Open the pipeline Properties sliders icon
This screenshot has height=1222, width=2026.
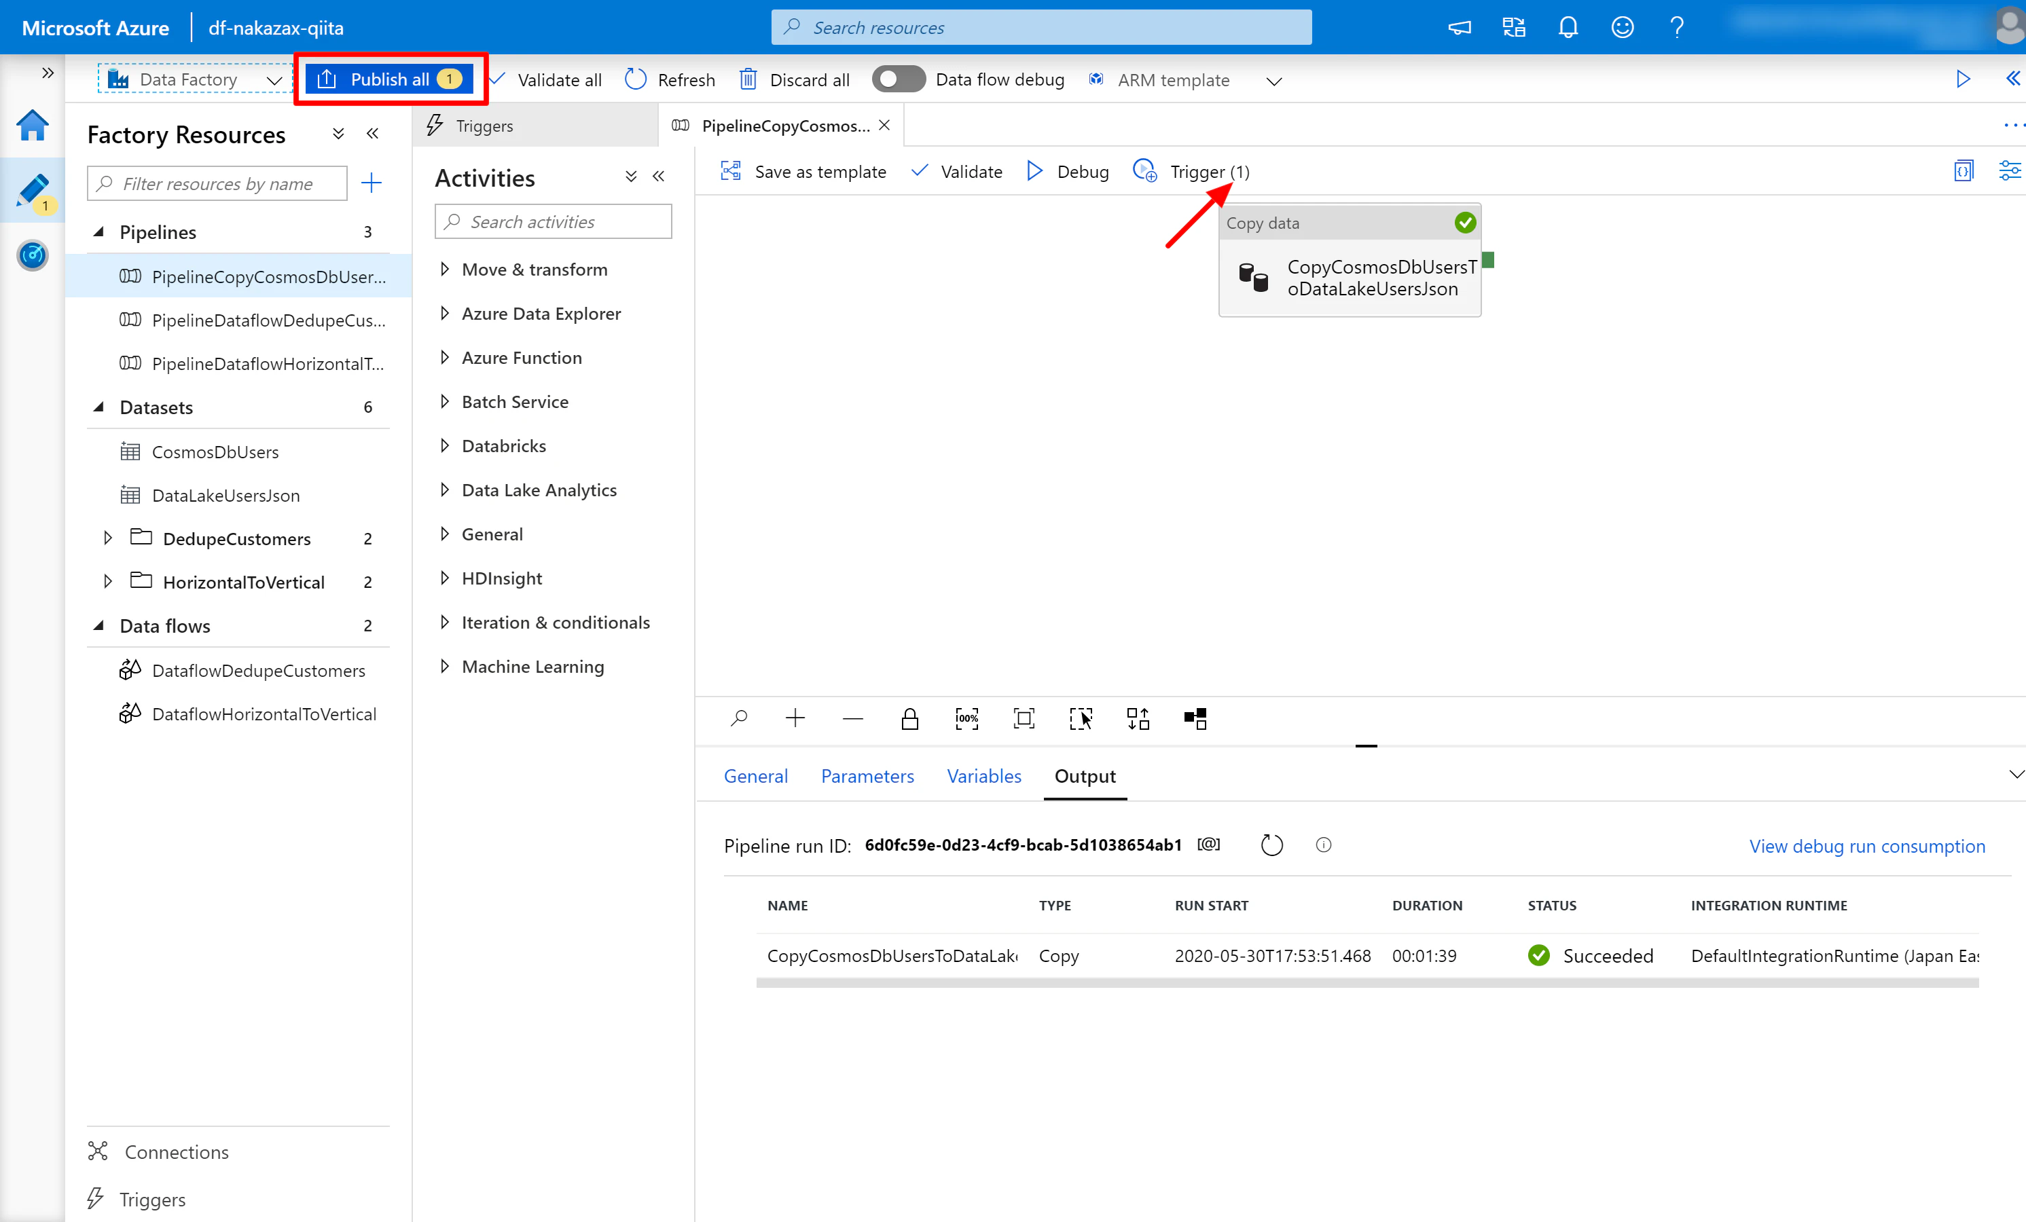click(2010, 171)
